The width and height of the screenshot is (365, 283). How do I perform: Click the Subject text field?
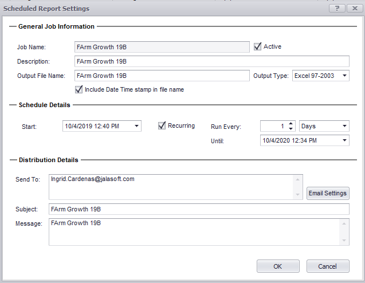point(199,209)
